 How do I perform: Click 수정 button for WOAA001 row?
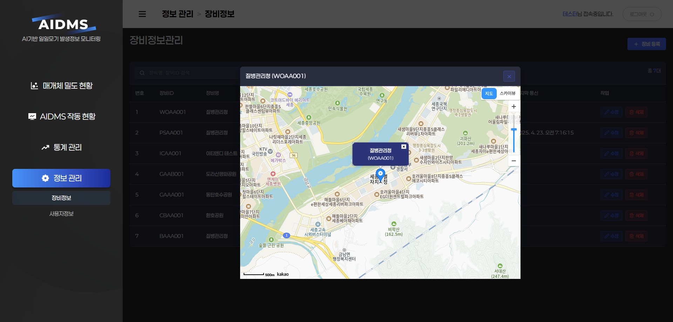[611, 112]
